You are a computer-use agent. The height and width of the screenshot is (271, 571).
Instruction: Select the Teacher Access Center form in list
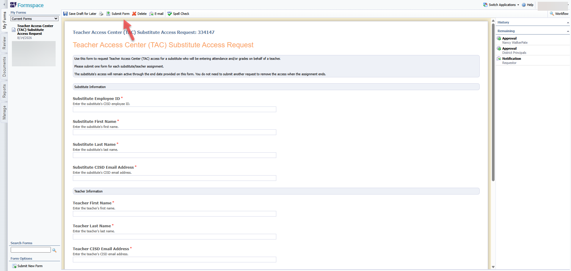click(x=35, y=30)
